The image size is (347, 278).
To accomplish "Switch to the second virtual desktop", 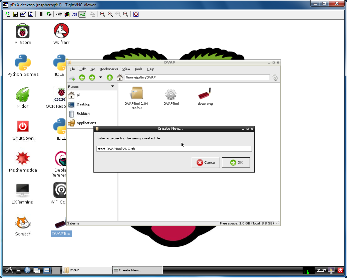I will pos(56,270).
